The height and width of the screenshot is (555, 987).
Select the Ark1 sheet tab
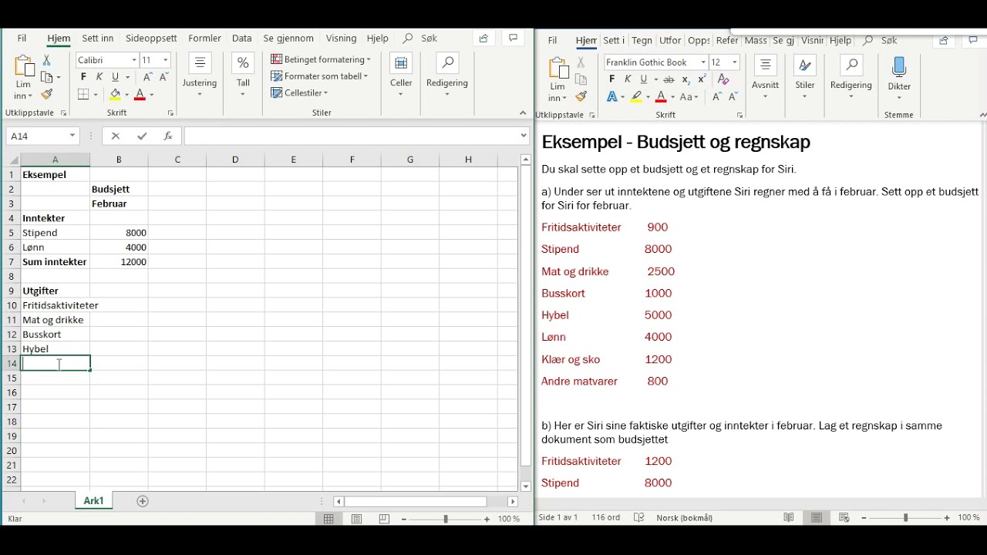click(x=93, y=501)
